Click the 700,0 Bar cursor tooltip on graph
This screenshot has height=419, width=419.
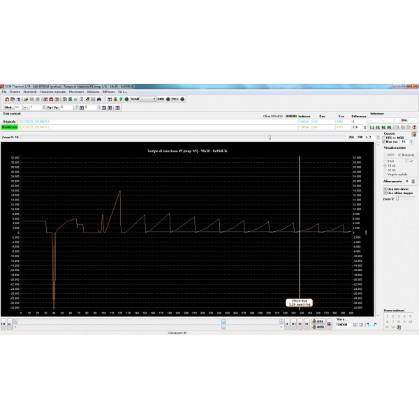click(x=300, y=303)
